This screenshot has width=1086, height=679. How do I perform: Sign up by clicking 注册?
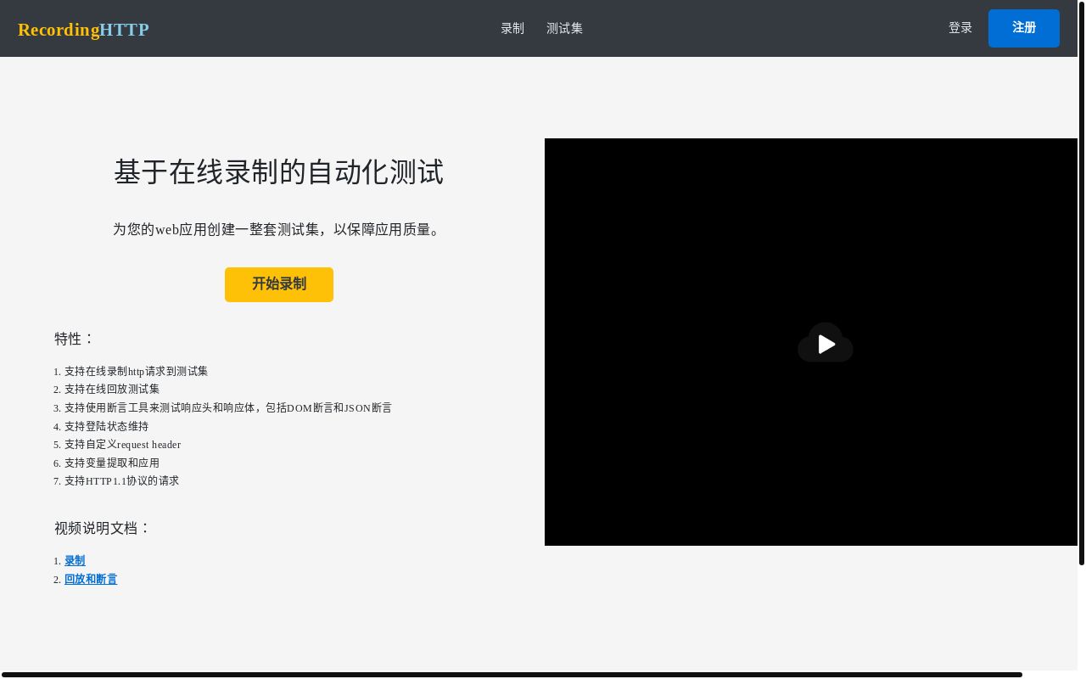click(x=1024, y=28)
